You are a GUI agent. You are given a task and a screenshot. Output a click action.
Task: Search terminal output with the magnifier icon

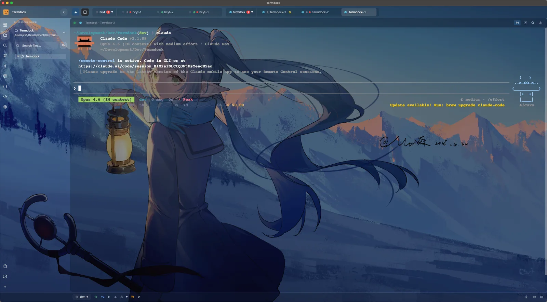pos(533,23)
